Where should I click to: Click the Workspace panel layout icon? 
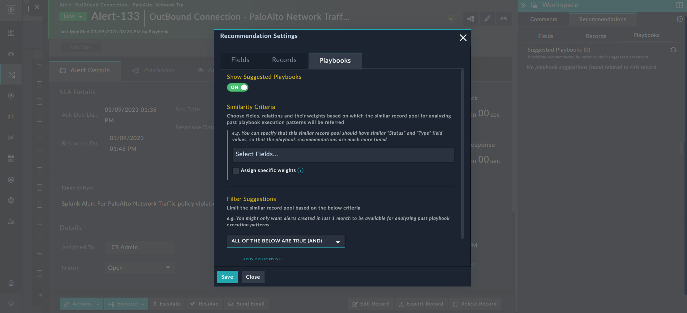679,5
